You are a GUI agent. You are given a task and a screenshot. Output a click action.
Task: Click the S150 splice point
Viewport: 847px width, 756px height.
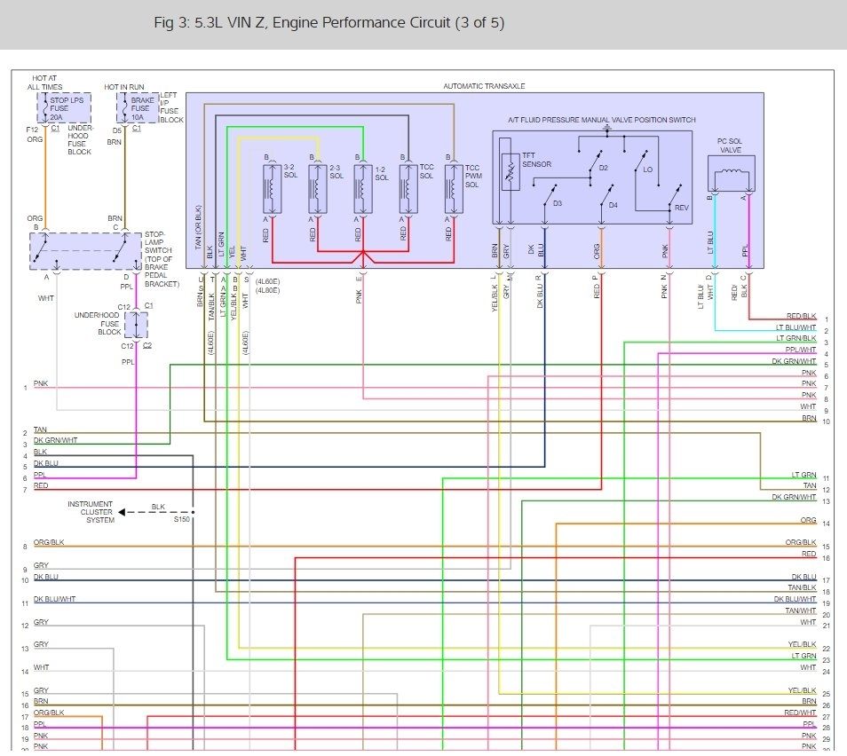[193, 512]
